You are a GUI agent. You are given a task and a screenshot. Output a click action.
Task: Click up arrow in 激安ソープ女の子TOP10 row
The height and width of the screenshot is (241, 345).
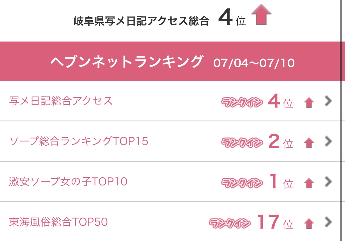309,183
